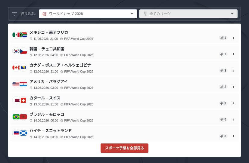
Task: Expand the ハイチ – スコットランド row chevron
Action: point(233,136)
